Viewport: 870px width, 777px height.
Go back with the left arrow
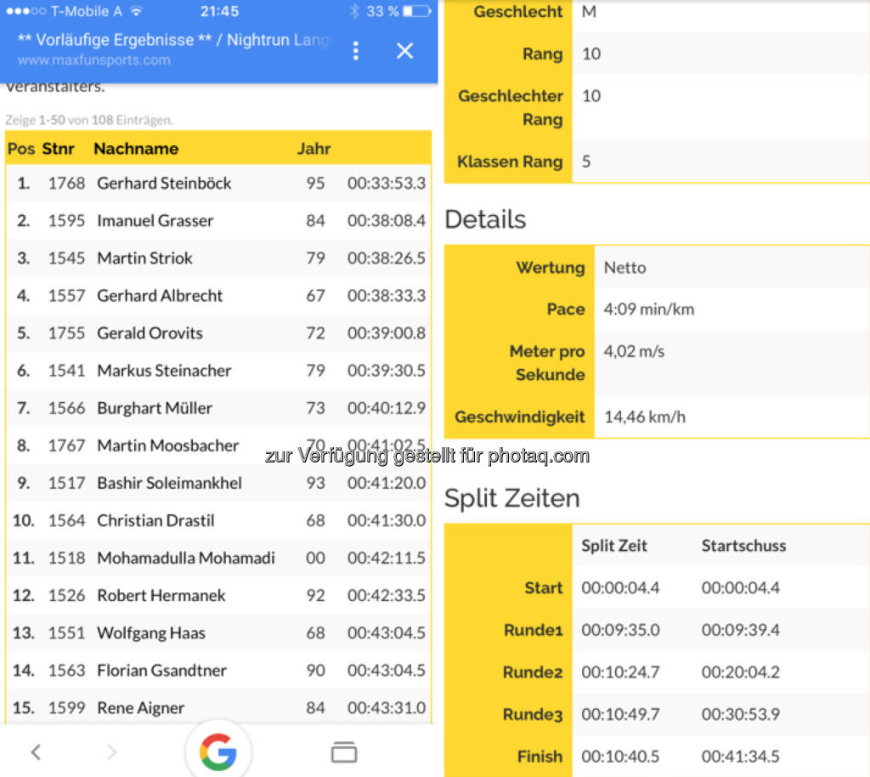click(x=36, y=751)
